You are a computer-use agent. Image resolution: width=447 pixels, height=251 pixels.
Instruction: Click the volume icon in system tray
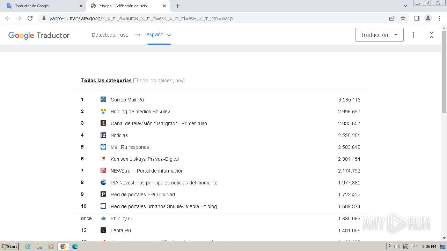click(x=397, y=246)
